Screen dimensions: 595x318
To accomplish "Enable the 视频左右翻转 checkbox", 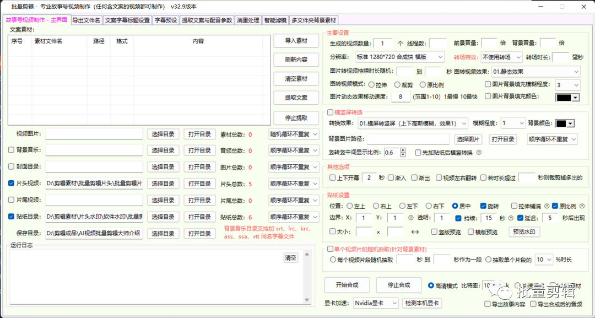I will (439, 177).
